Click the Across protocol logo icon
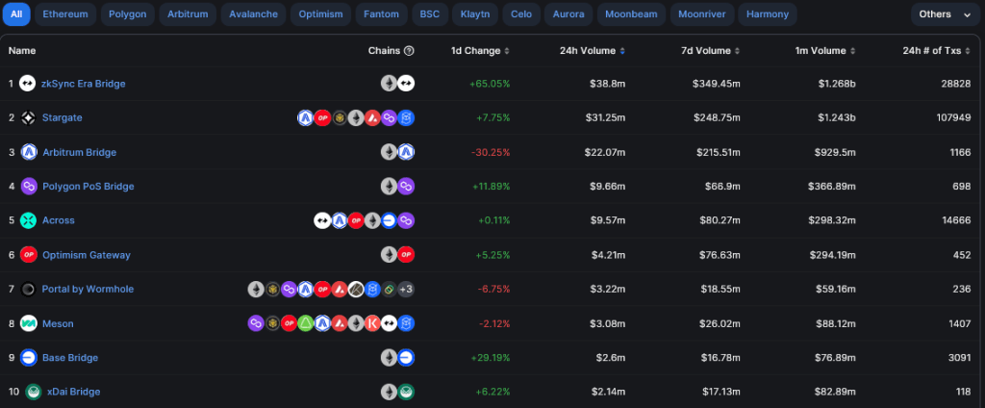Screen dimensions: 985x408 click(28, 220)
